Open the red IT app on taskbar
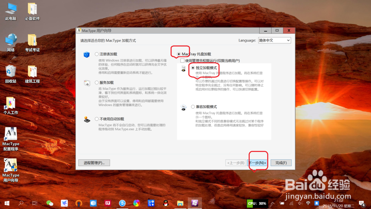The width and height of the screenshot is (371, 209). (108, 203)
